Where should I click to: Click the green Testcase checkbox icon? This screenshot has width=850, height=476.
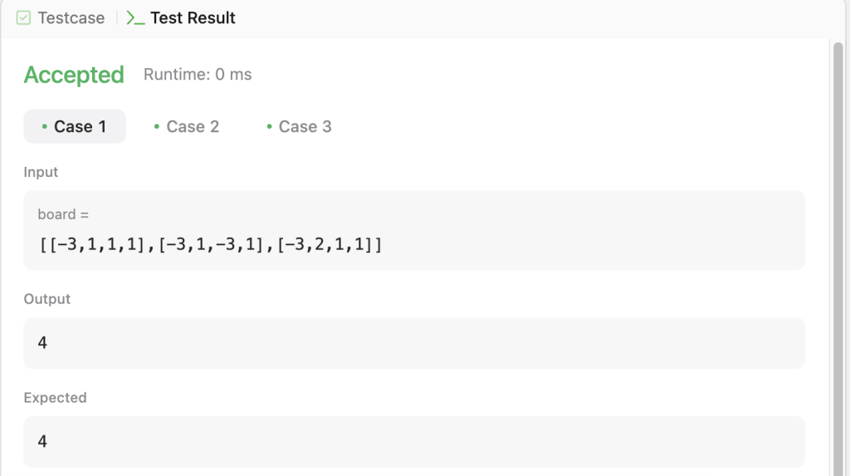point(23,18)
